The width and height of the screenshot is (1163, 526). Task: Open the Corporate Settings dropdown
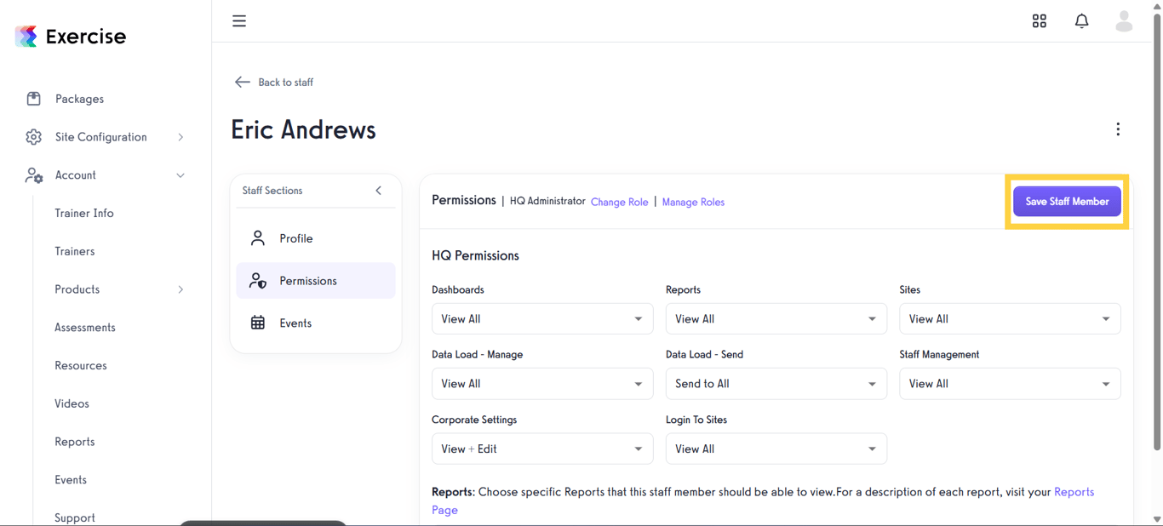542,449
